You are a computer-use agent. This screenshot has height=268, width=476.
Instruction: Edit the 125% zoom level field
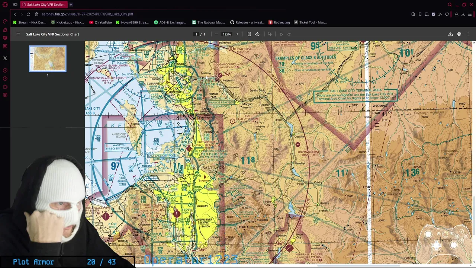(226, 34)
